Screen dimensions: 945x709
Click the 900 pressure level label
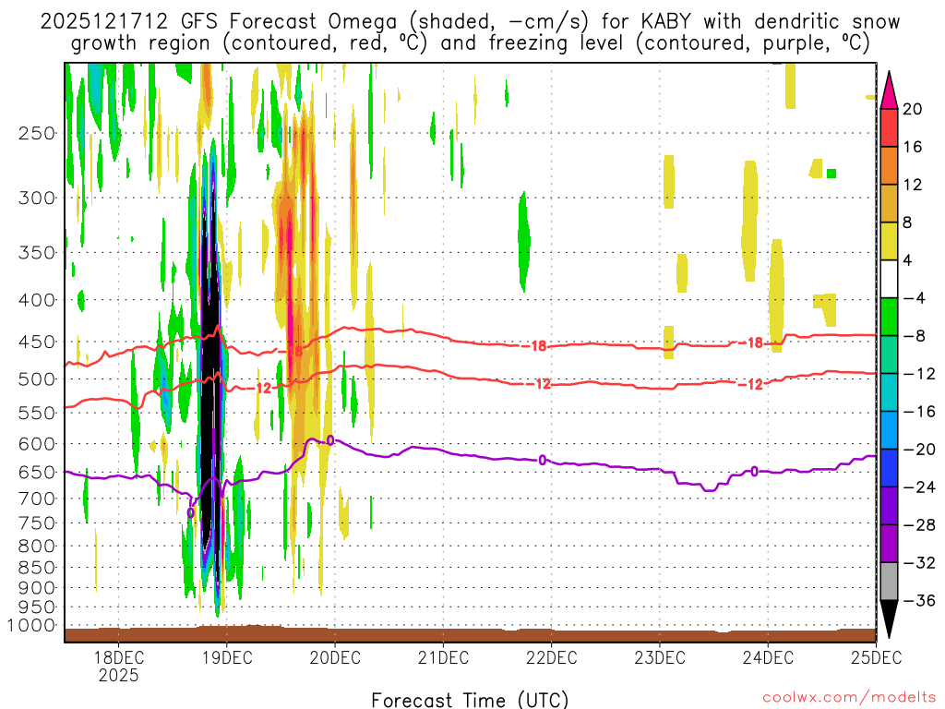tap(37, 588)
